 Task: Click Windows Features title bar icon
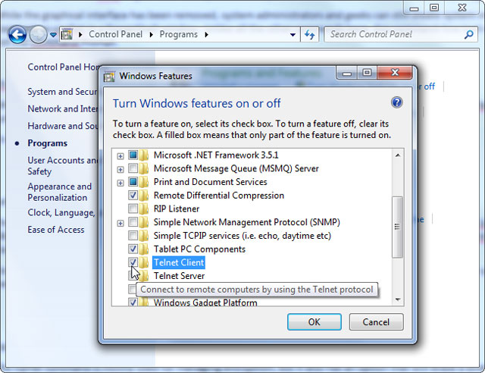109,76
